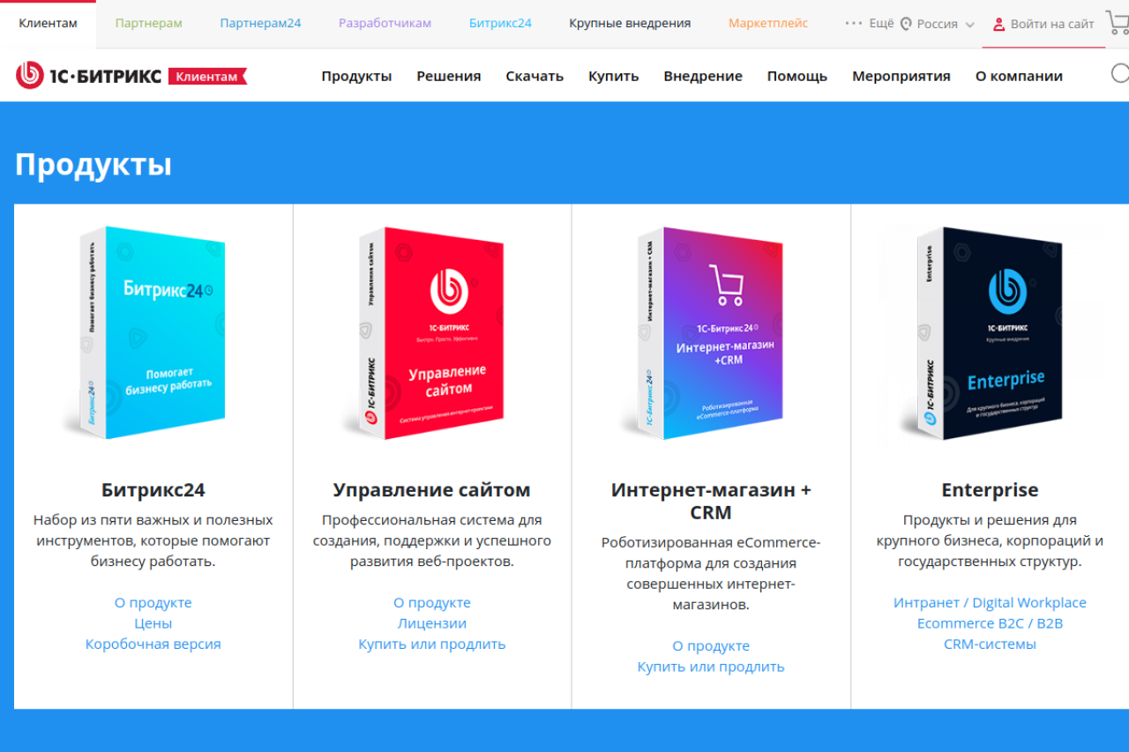The width and height of the screenshot is (1129, 752).
Task: Open Лицензии link under Управление сайтом
Action: tap(432, 623)
